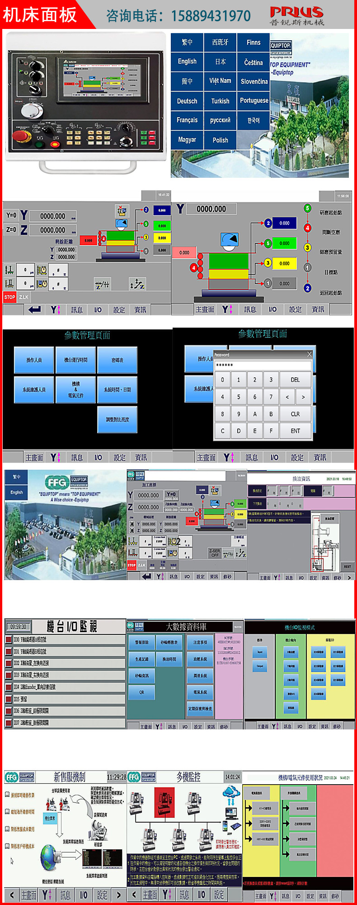Screen dimensions: 357x905
Task: Toggle the X05 預留 indicator
Action: (9, 699)
